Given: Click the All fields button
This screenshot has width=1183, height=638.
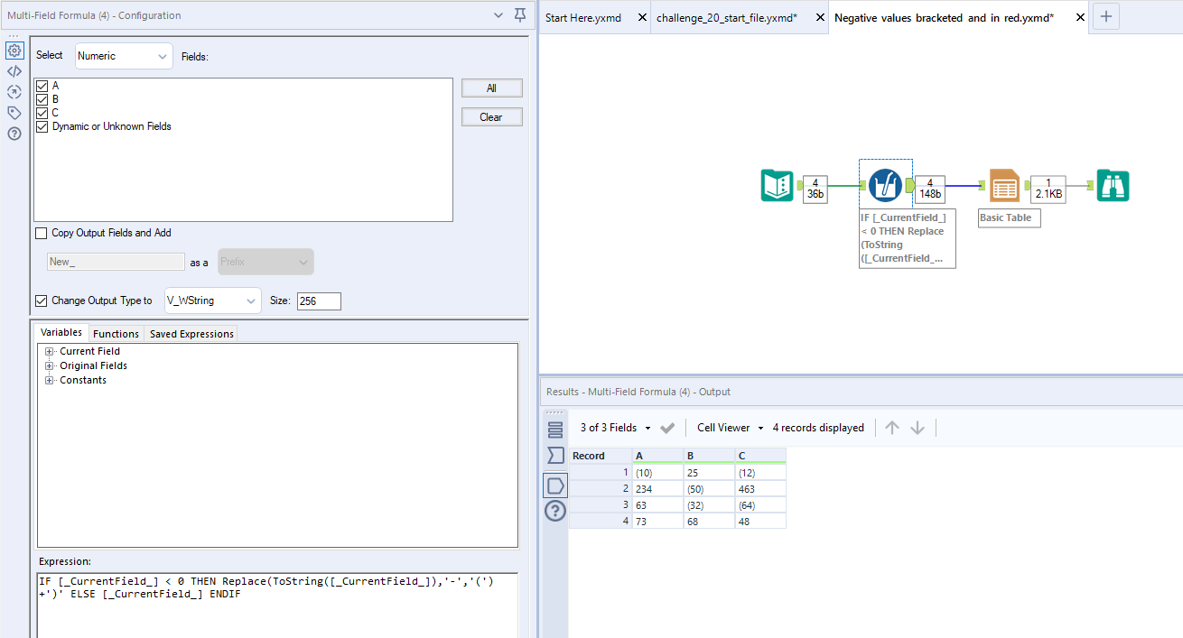Looking at the screenshot, I should click(491, 88).
